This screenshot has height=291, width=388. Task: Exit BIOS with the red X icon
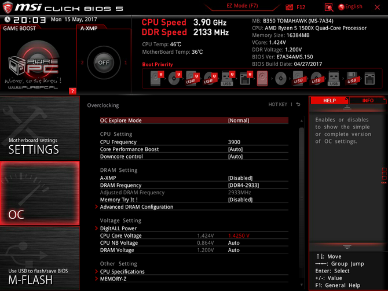point(377,7)
